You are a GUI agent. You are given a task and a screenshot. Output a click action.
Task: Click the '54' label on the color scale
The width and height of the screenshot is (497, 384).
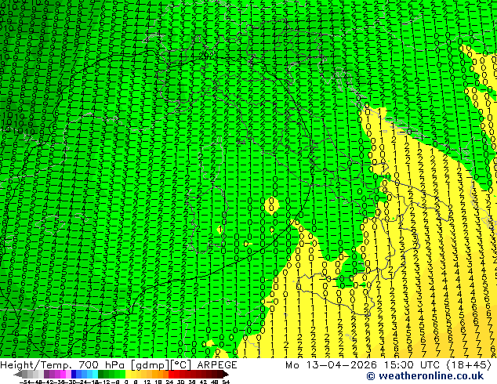point(226,382)
